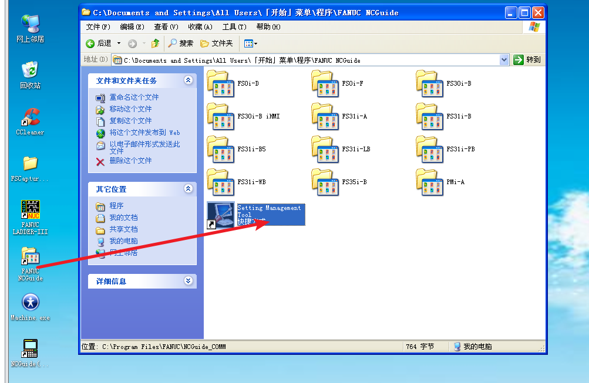Open the address bar dropdown arrow

(x=504, y=60)
